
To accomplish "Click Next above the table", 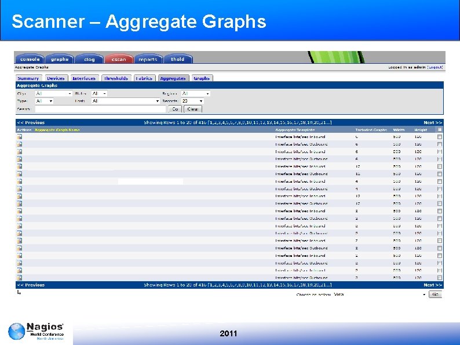I will pyautogui.click(x=432, y=122).
